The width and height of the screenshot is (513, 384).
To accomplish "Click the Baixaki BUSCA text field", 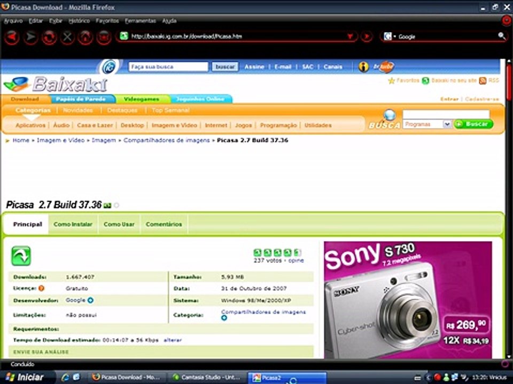I will (446, 114).
